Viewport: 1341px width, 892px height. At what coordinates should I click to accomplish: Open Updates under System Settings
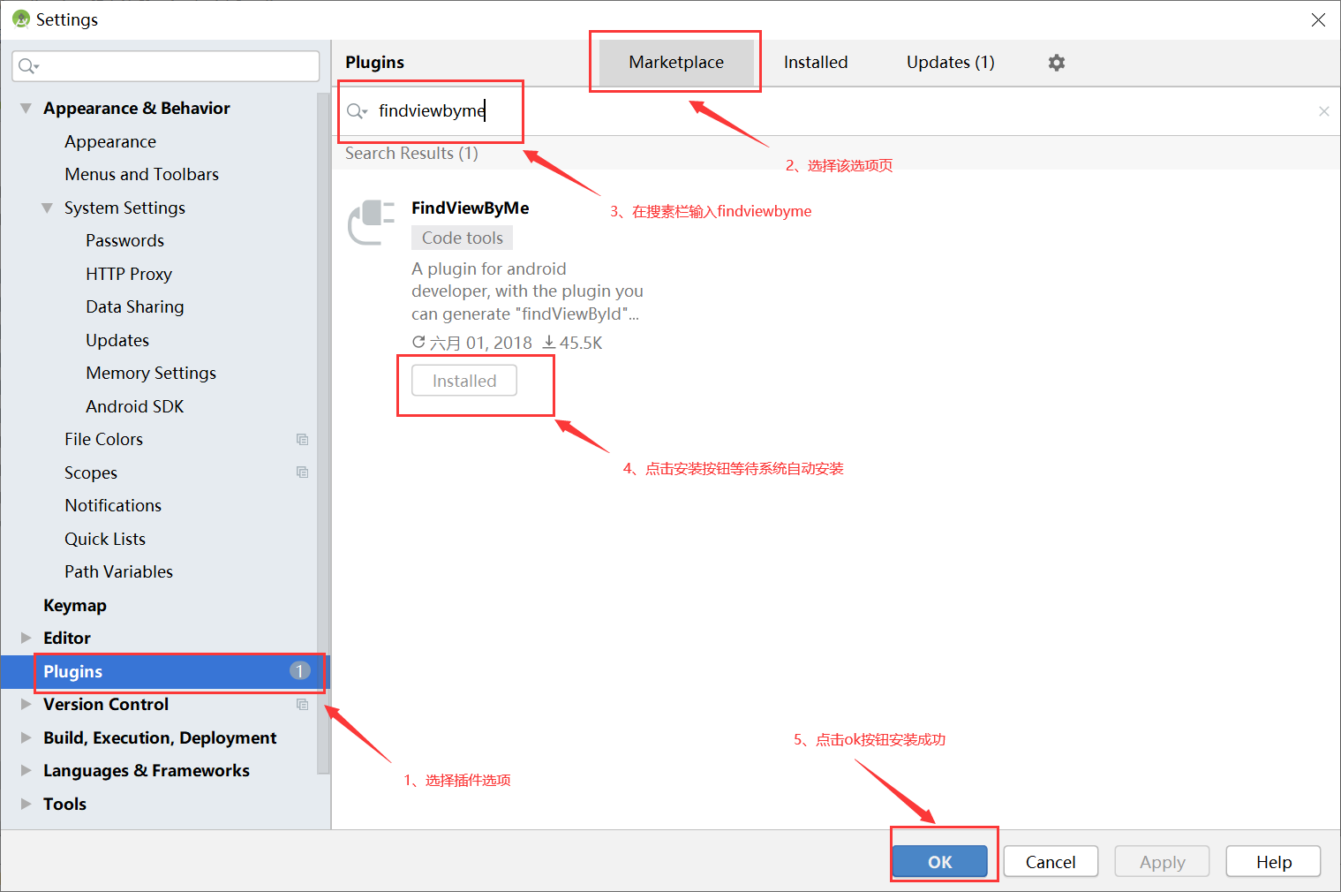(x=117, y=341)
